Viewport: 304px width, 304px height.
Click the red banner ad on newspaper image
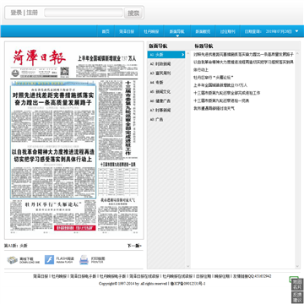click(75, 228)
